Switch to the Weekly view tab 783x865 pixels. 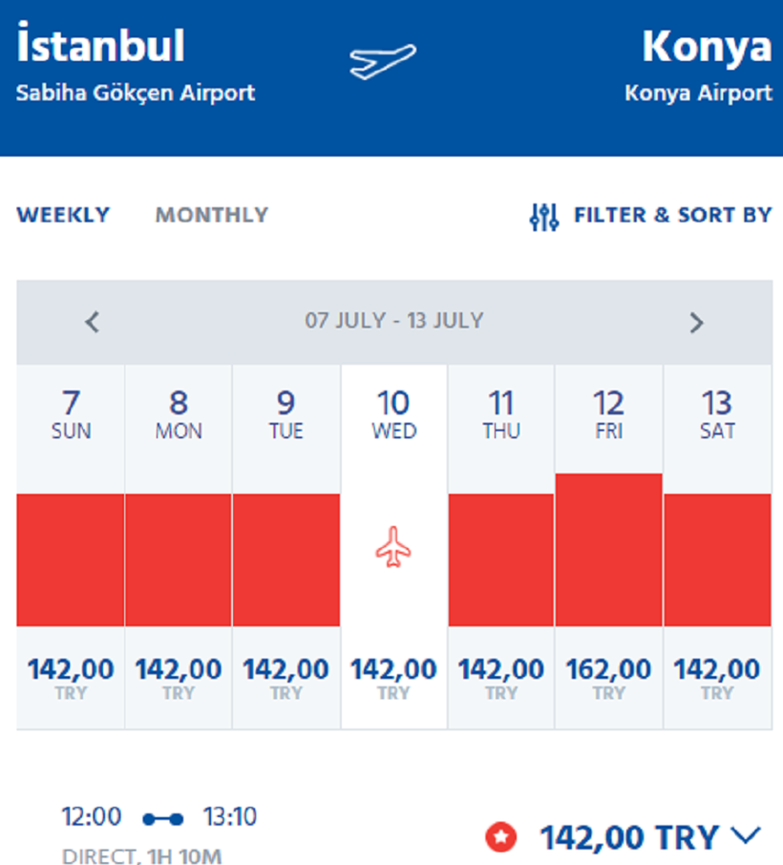[63, 215]
